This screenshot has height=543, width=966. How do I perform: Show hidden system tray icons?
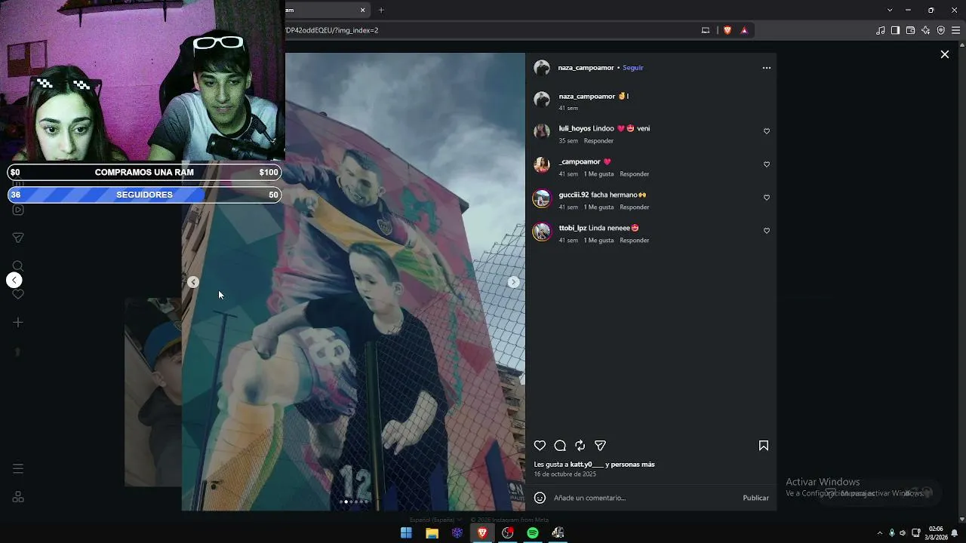[879, 533]
